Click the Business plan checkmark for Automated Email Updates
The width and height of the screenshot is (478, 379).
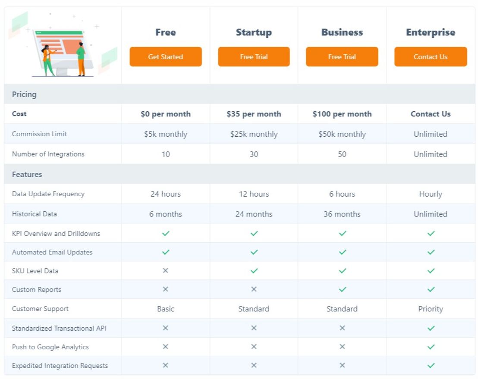[x=343, y=252]
